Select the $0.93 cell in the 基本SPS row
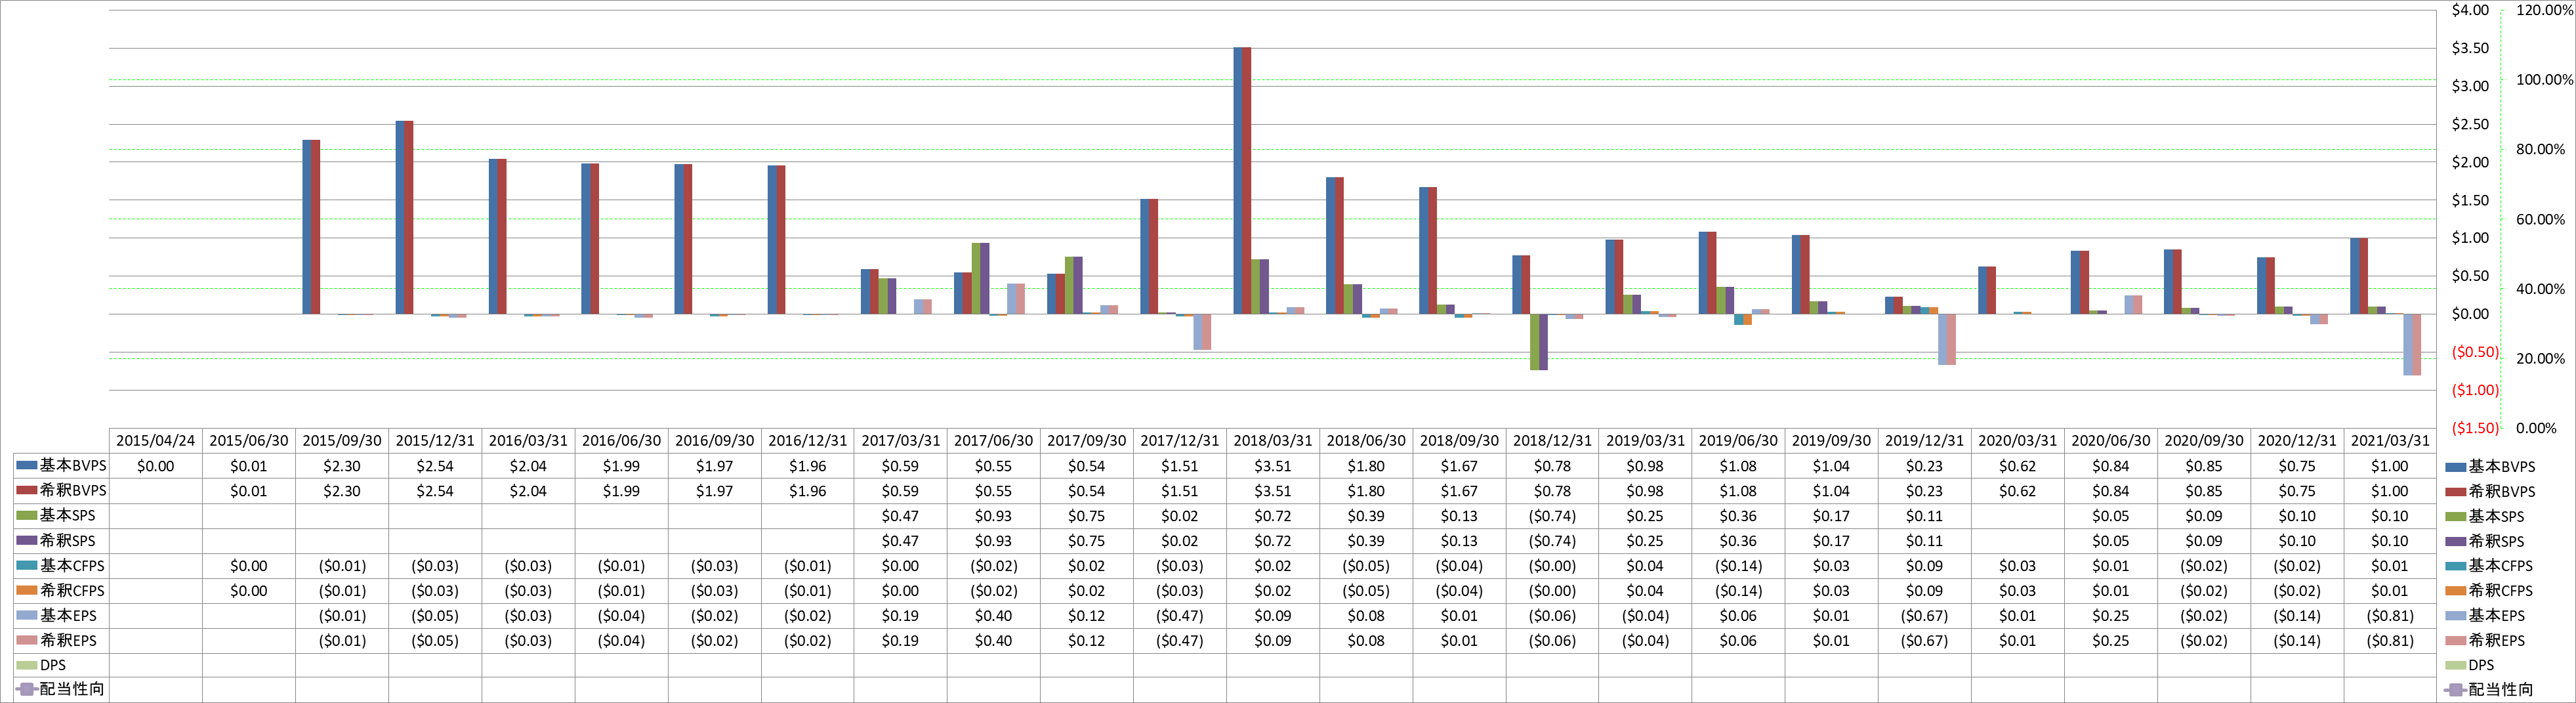 pos(993,516)
